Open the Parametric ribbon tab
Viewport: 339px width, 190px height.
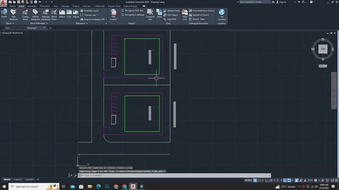click(44, 6)
